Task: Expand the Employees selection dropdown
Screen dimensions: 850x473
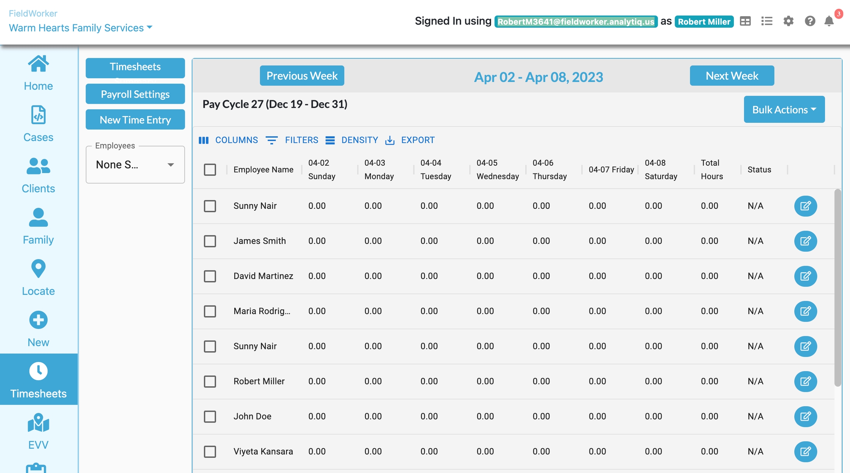Action: click(135, 165)
